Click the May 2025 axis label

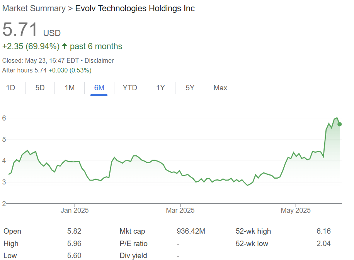point(296,210)
